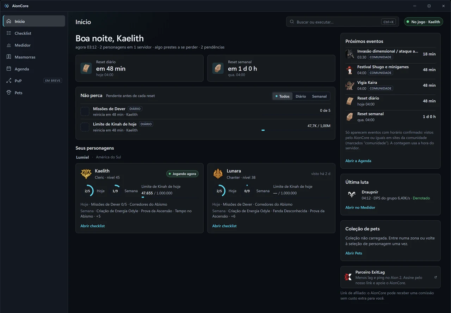
Task: Click the Reset semanal card icon
Action: tap(218, 68)
